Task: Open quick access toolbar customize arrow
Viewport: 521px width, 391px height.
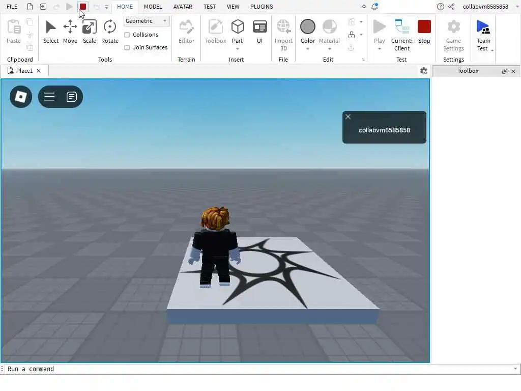Action: point(106,7)
